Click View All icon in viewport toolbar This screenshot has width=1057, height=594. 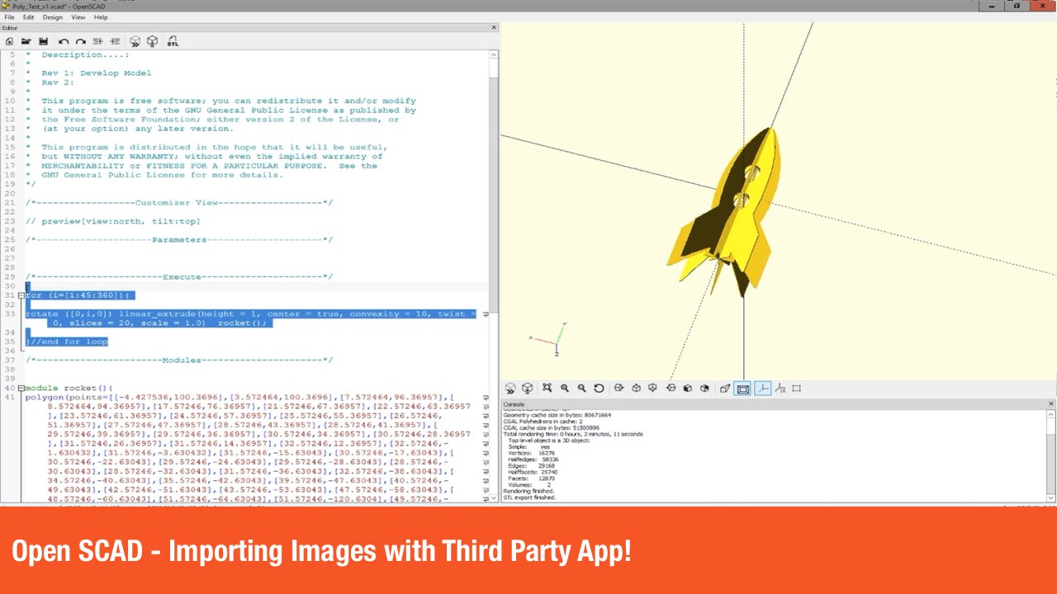pos(547,388)
